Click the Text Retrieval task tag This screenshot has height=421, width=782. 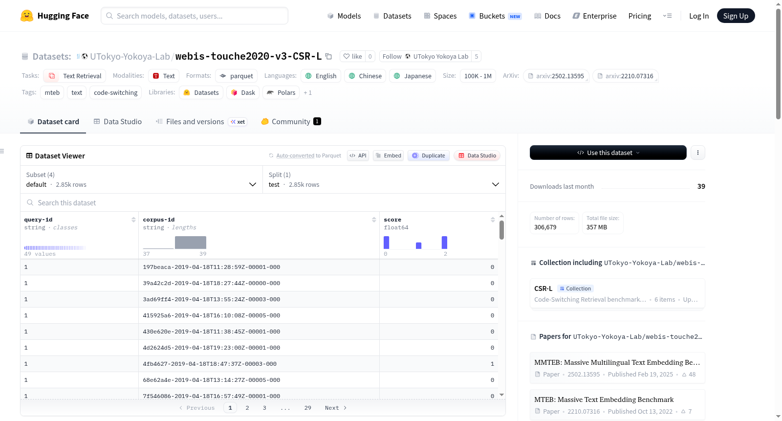click(75, 76)
